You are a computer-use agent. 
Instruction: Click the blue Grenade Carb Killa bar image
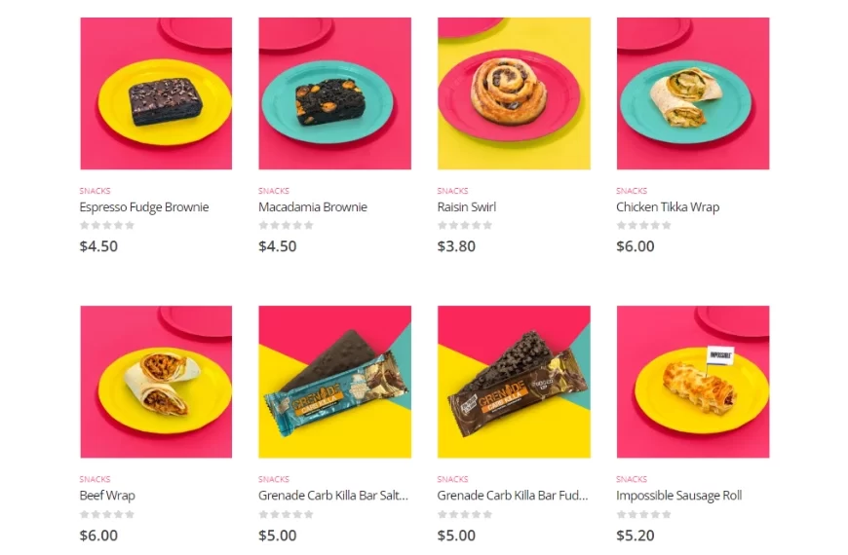pyautogui.click(x=334, y=382)
